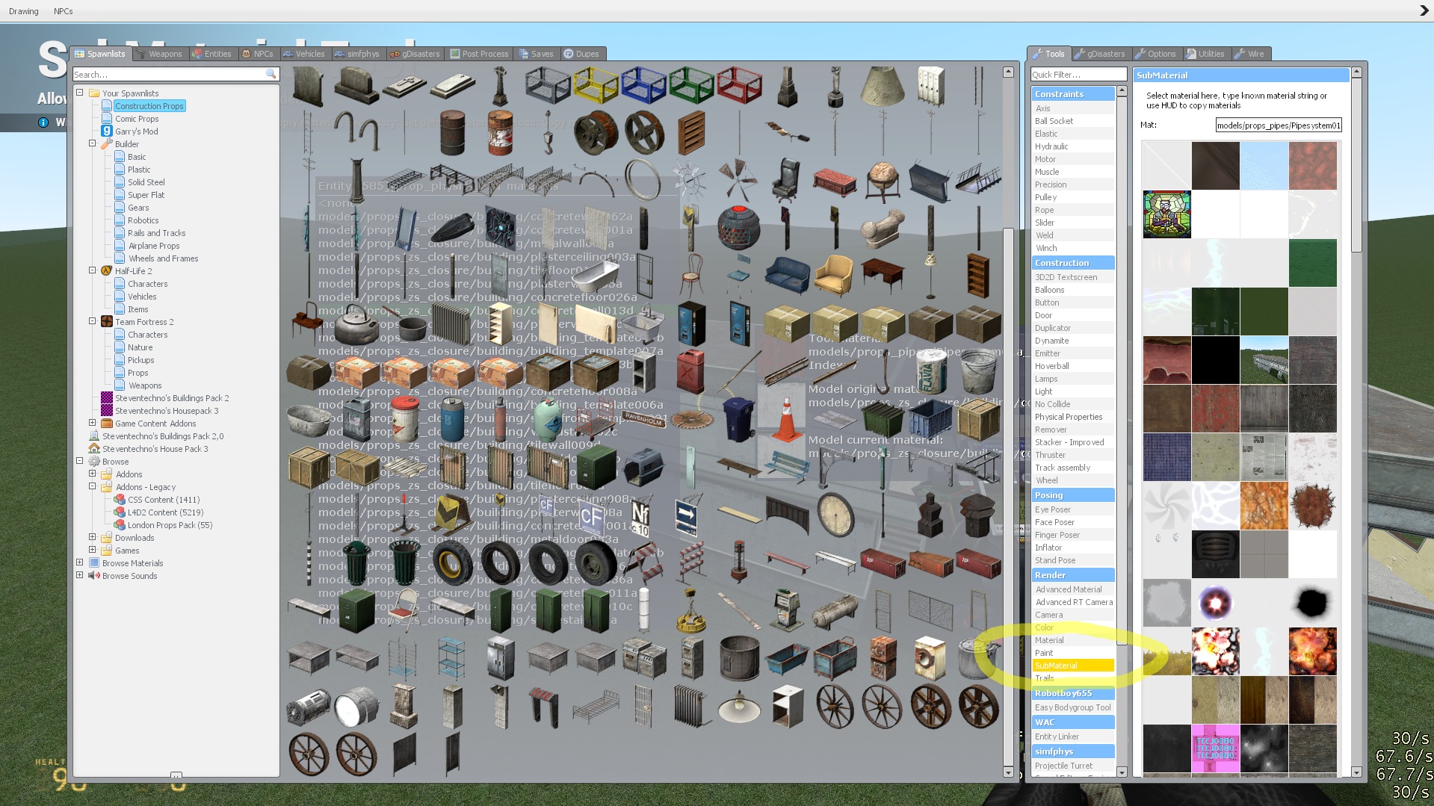
Task: Collapse the Your Spawnlists tree node
Action: (80, 93)
